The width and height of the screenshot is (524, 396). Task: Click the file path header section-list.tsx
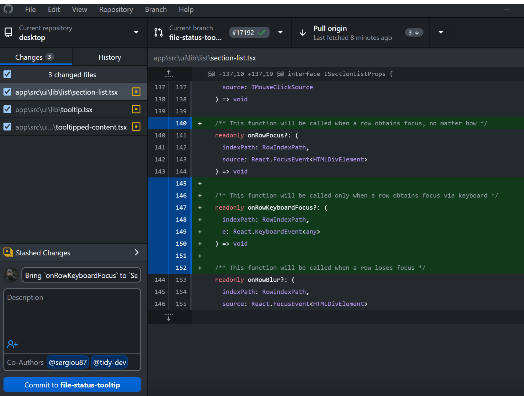205,58
